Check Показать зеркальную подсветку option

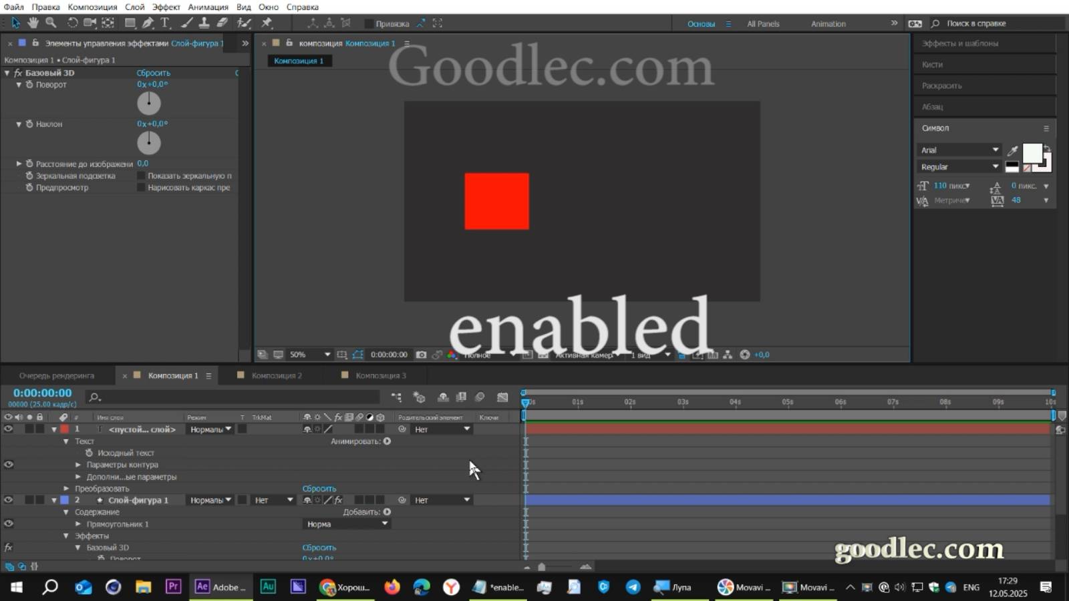141,176
